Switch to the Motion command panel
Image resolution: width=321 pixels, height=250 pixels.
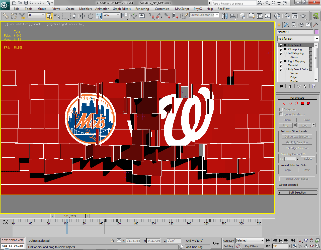coord(301,25)
